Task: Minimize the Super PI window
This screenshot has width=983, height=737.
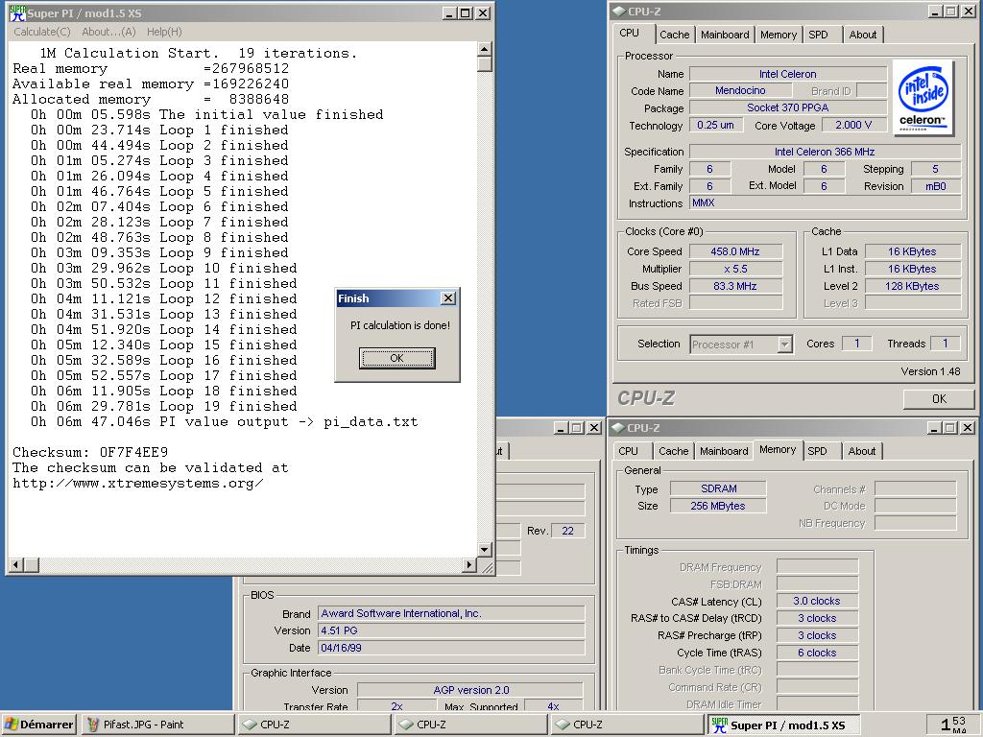Action: [449, 12]
